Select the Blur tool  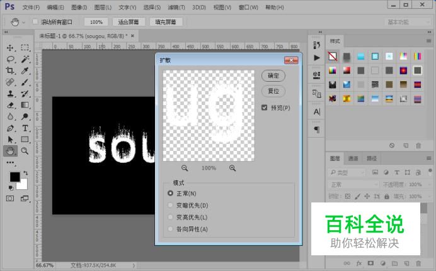coord(10,116)
